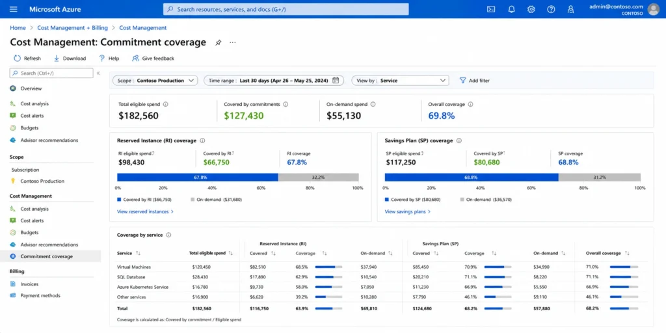
Task: Sort by Savings Plan Covered column
Action: (x=436, y=253)
